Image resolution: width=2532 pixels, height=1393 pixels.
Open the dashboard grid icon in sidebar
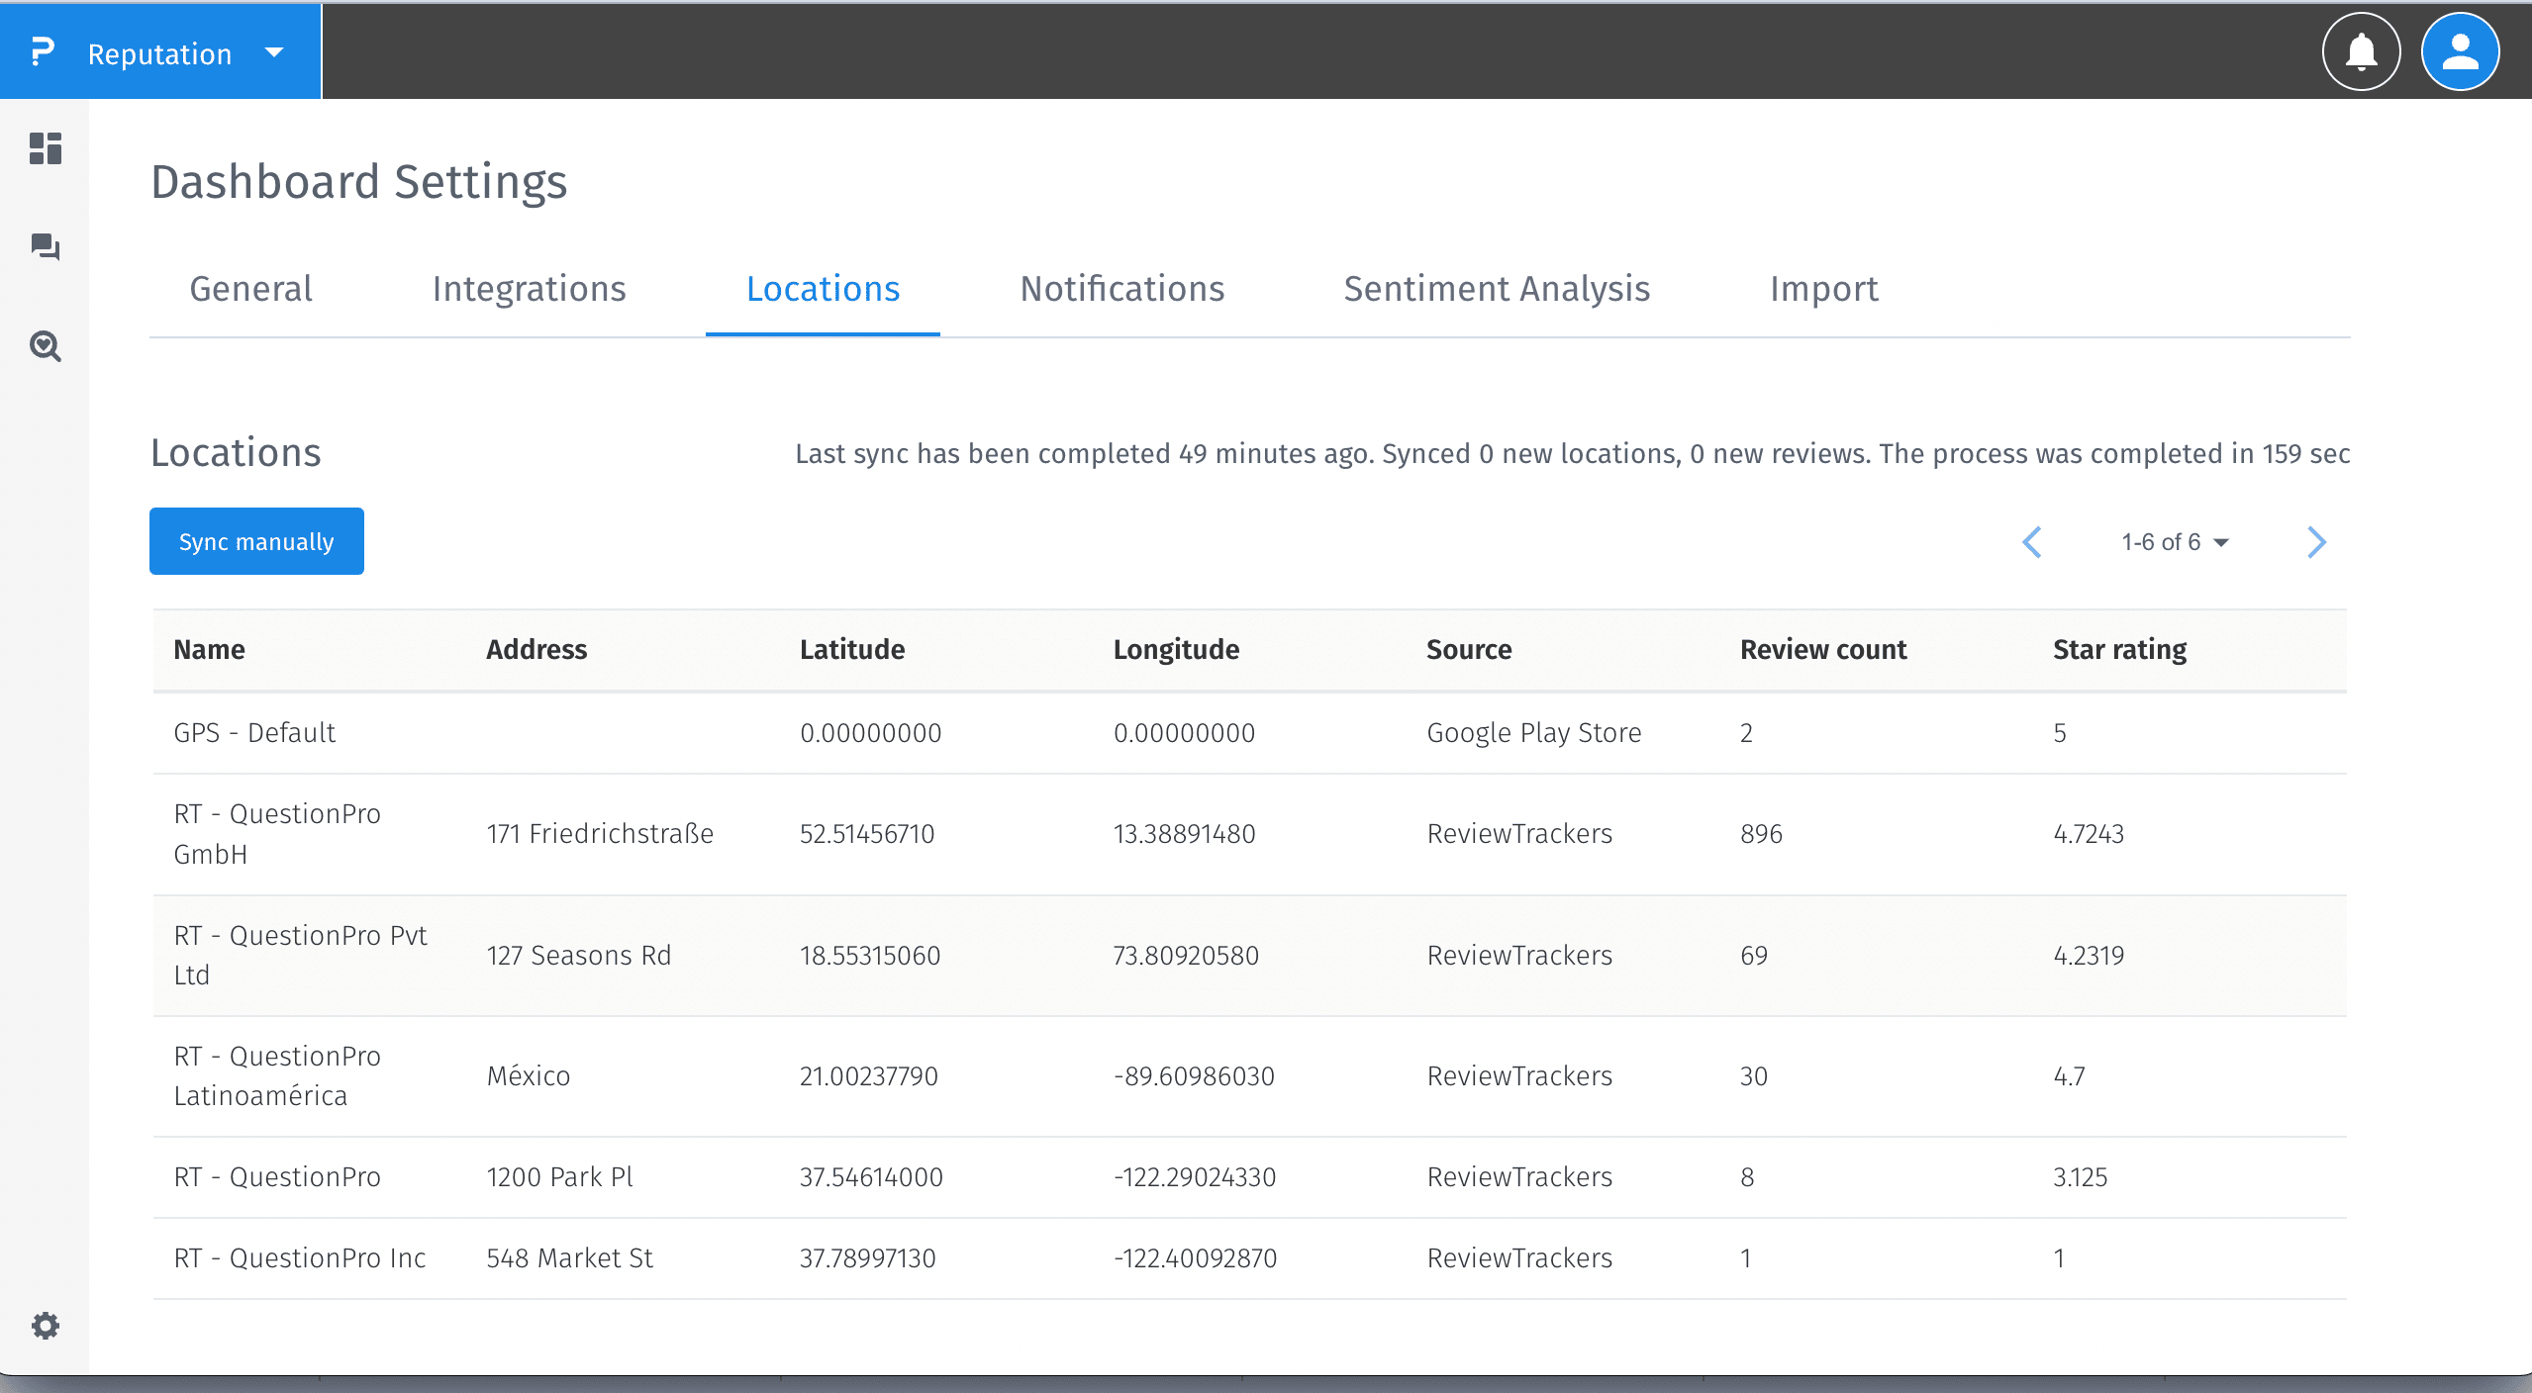pyautogui.click(x=46, y=148)
